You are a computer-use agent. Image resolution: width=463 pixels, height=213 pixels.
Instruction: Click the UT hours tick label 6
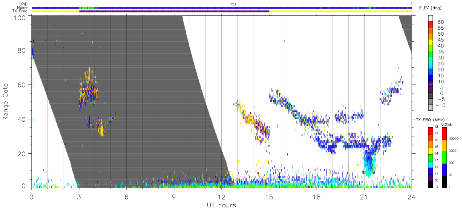[127, 196]
